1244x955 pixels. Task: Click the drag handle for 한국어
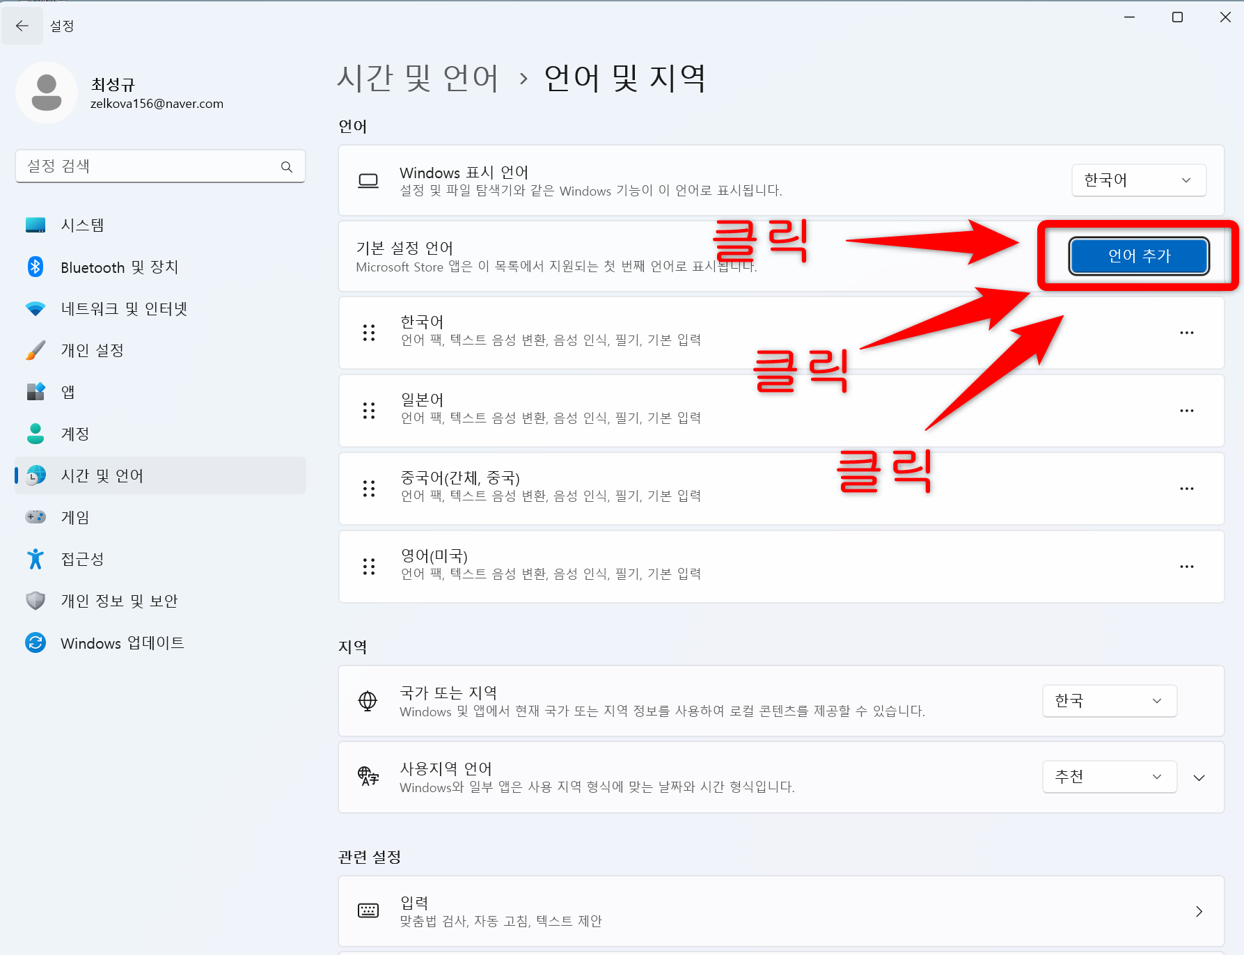369,333
